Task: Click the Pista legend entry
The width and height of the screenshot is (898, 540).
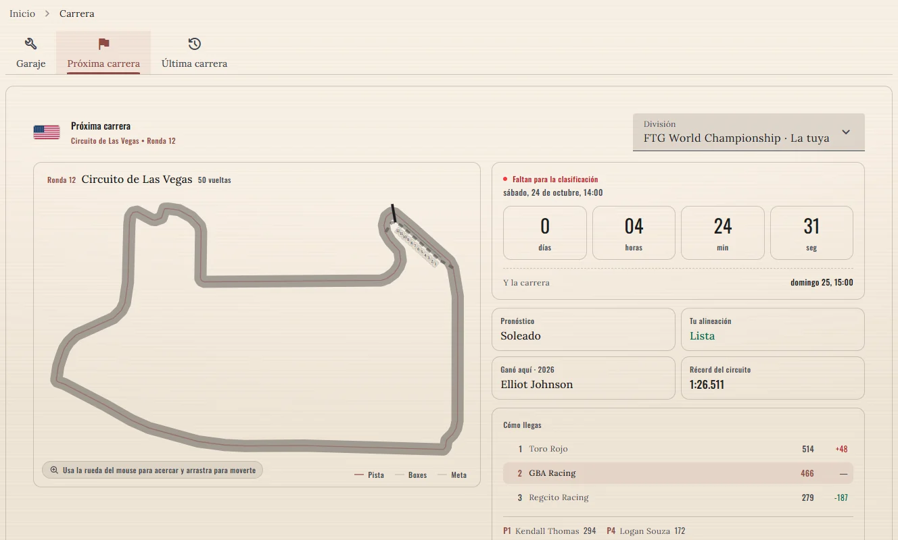Action: pos(369,475)
